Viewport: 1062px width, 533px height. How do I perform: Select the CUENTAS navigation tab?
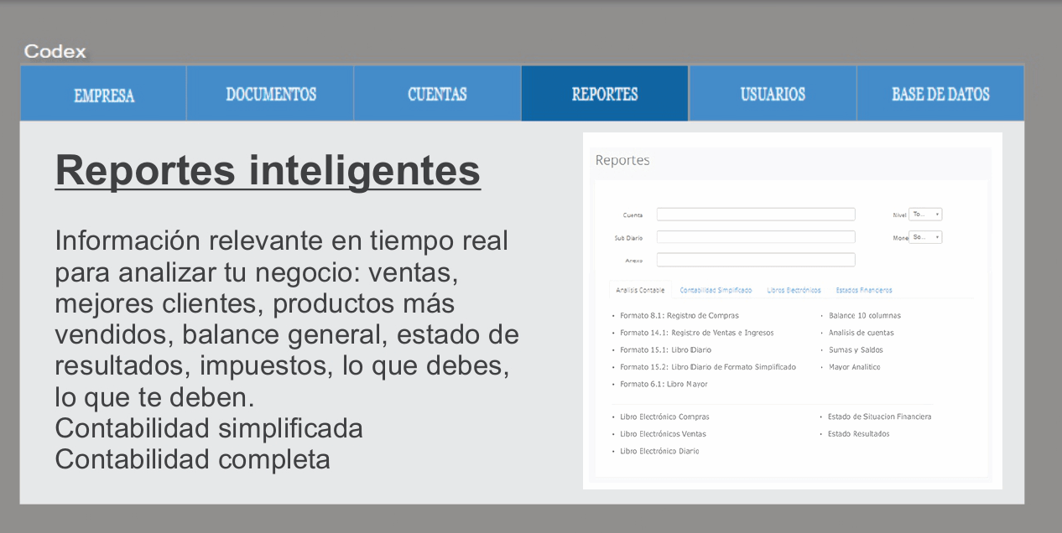click(437, 95)
